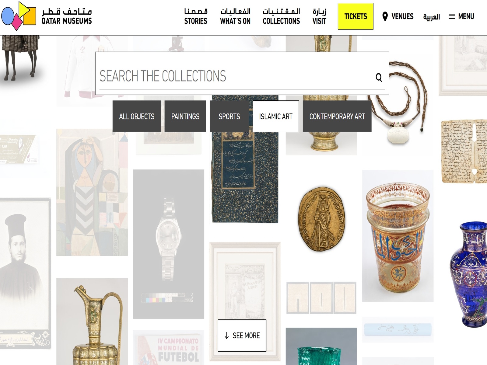
Task: Open the Collections menu
Action: [281, 16]
